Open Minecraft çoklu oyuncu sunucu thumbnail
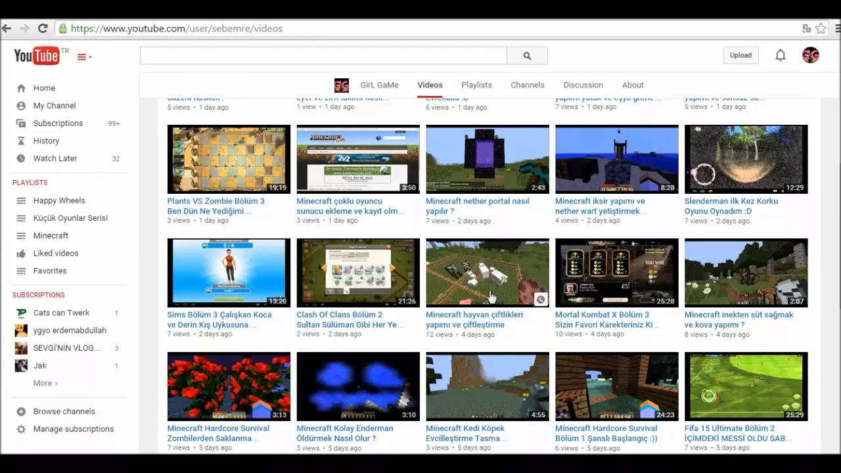The image size is (841, 473). click(x=358, y=159)
